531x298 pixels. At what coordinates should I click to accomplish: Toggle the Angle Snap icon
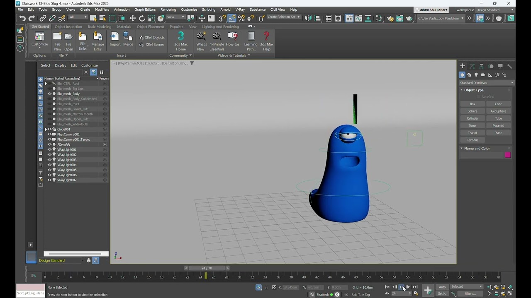[232, 18]
